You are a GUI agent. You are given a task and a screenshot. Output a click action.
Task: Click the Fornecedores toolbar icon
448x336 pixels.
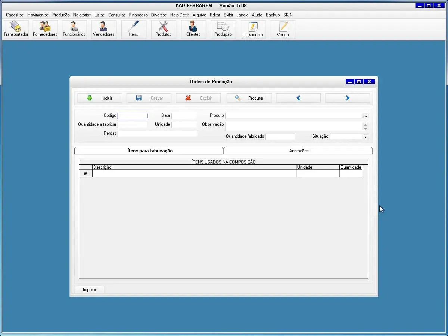point(45,29)
